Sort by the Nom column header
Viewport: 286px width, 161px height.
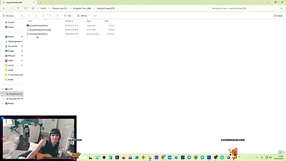coord(30,21)
